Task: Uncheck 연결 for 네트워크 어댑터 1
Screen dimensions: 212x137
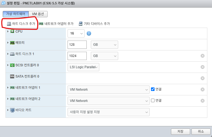Action: coord(153,89)
